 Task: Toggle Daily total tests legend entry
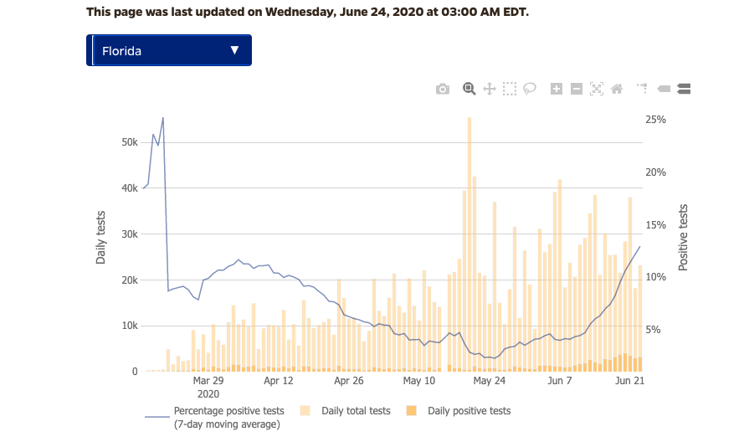pos(357,411)
